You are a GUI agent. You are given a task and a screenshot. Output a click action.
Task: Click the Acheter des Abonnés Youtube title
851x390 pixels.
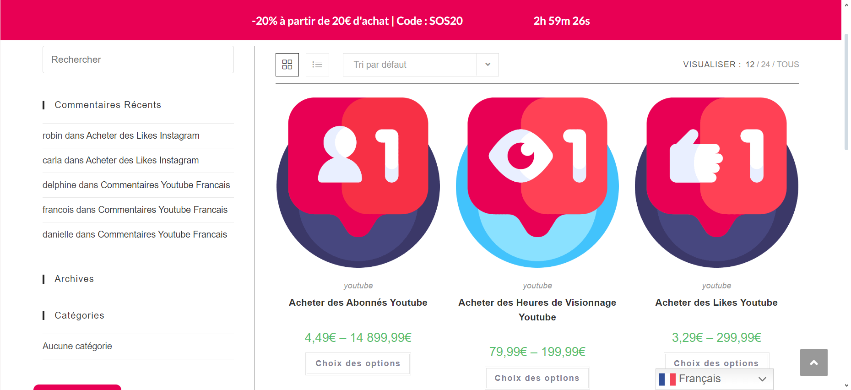(x=358, y=303)
